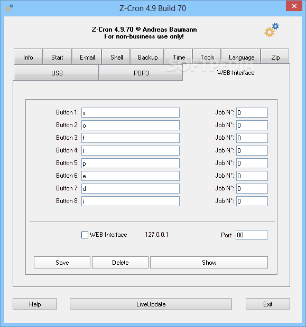Switch to the Start tab
The height and width of the screenshot is (327, 306).
tap(57, 57)
